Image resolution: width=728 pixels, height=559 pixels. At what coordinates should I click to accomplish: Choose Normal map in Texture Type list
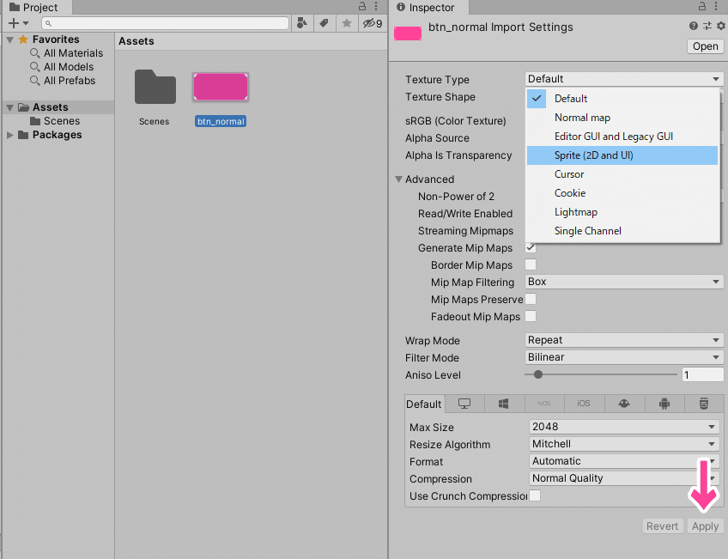622,118
